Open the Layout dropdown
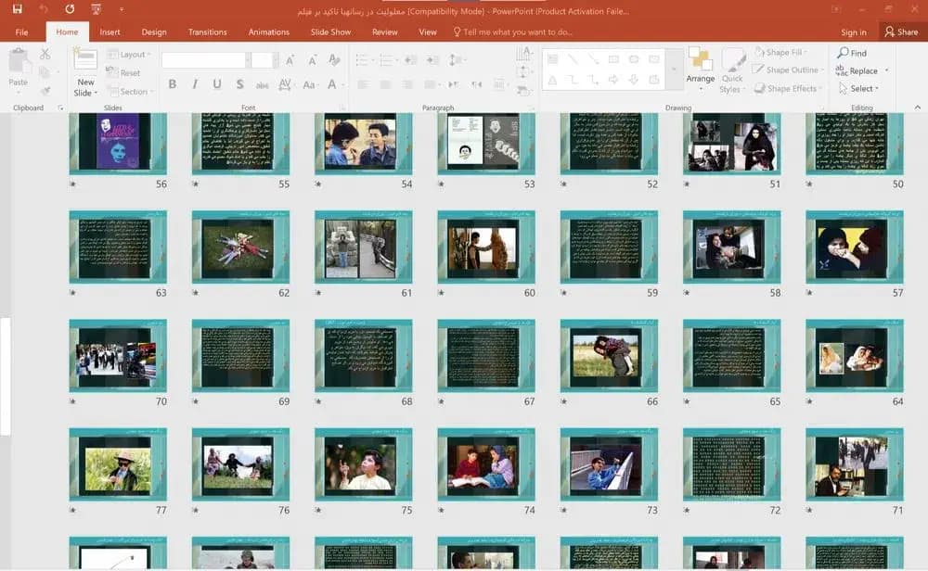 (x=128, y=55)
